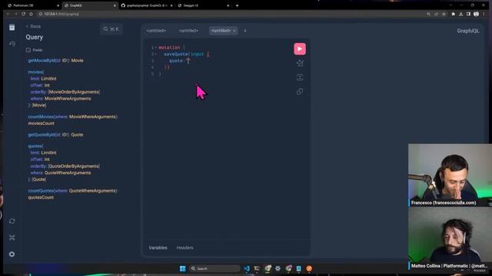Open the moviesCount return type

coord(41,123)
